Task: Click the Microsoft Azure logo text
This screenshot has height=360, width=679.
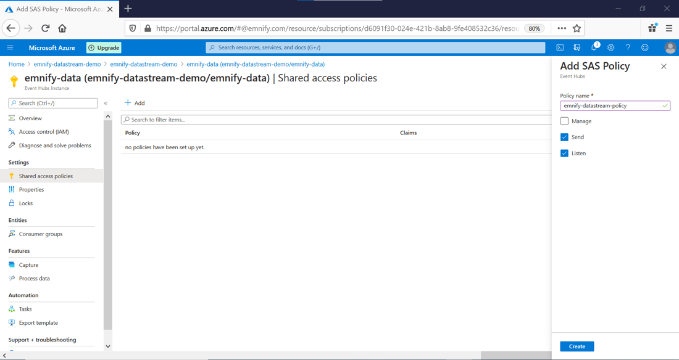Action: point(52,47)
